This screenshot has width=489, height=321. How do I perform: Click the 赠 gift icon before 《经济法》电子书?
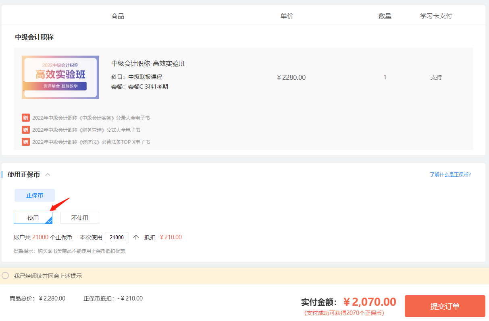pos(25,142)
